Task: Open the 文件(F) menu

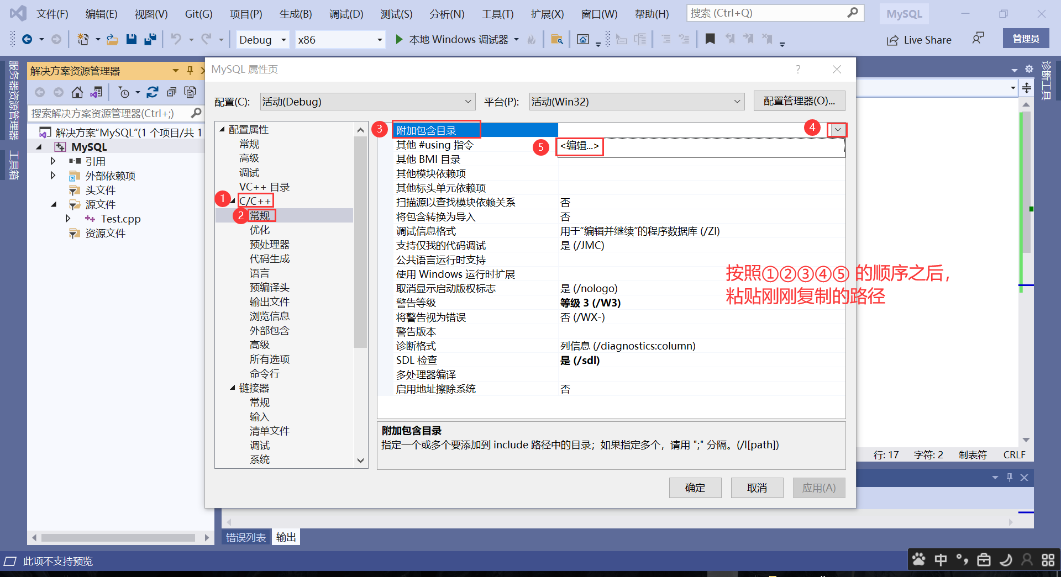Action: pos(52,14)
